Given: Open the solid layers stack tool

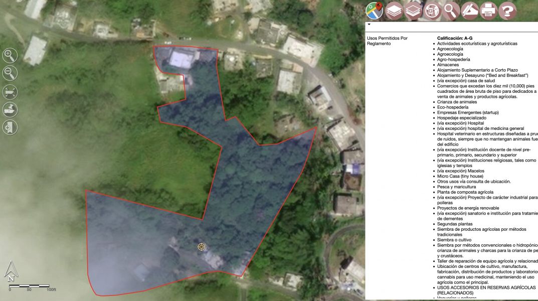Looking at the screenshot, I should pos(394,10).
